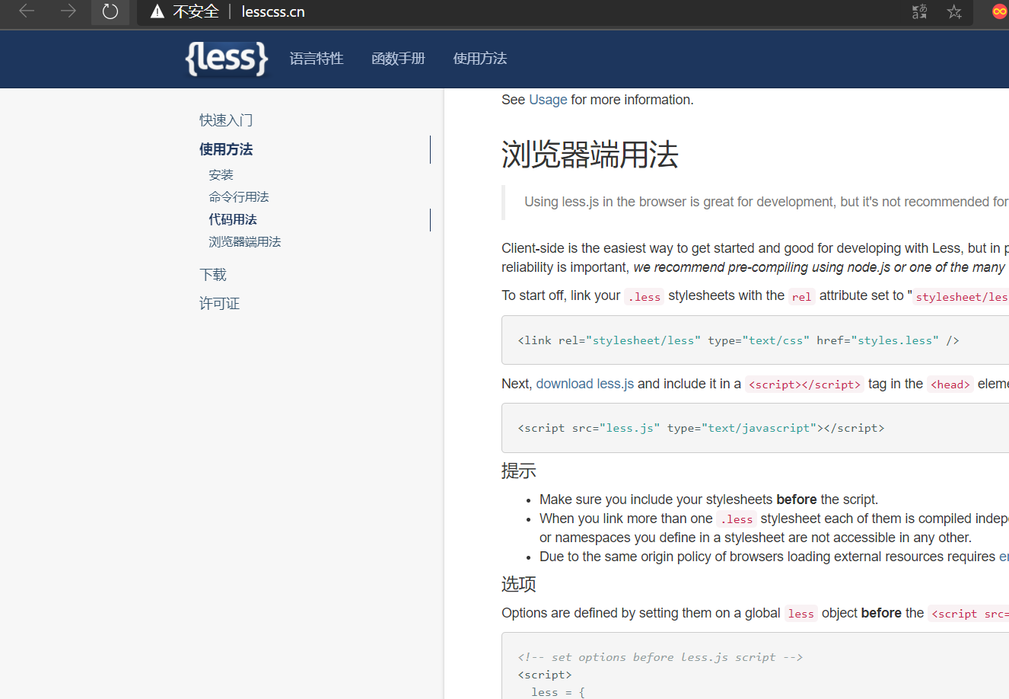Click the script src less.js code block
The height and width of the screenshot is (699, 1009).
(755, 428)
